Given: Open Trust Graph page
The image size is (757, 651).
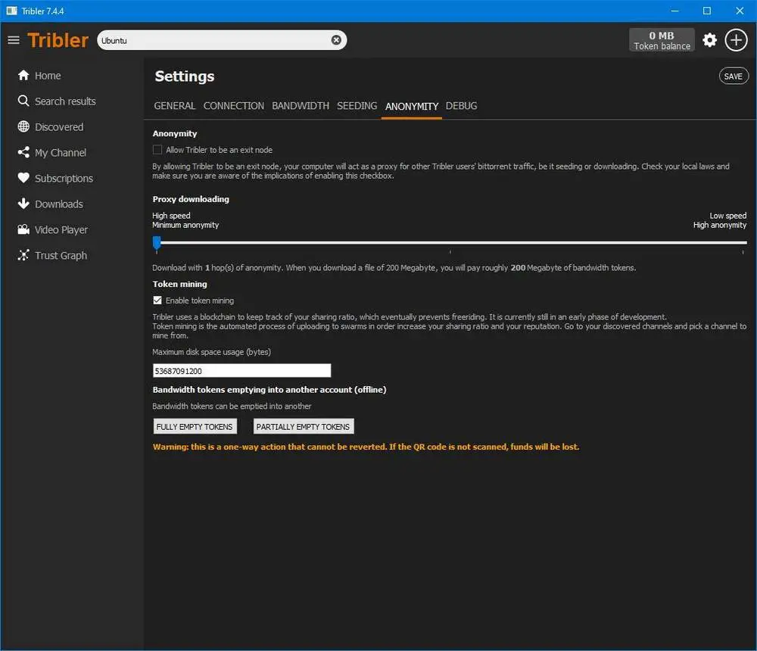Looking at the screenshot, I should pyautogui.click(x=61, y=255).
